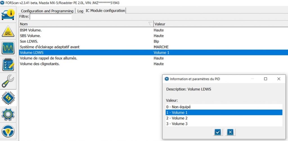Cancel PID dialog with X button
This screenshot has height=141, width=288.
(x=230, y=132)
